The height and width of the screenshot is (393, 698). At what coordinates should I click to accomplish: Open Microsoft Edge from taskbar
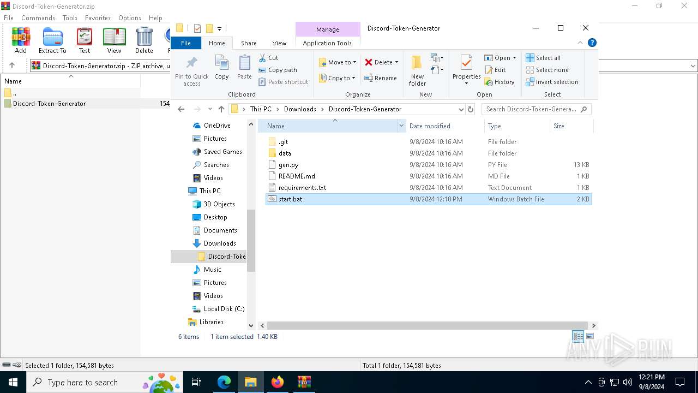224,382
